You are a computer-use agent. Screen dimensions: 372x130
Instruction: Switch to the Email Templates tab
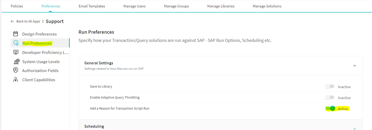tap(92, 6)
